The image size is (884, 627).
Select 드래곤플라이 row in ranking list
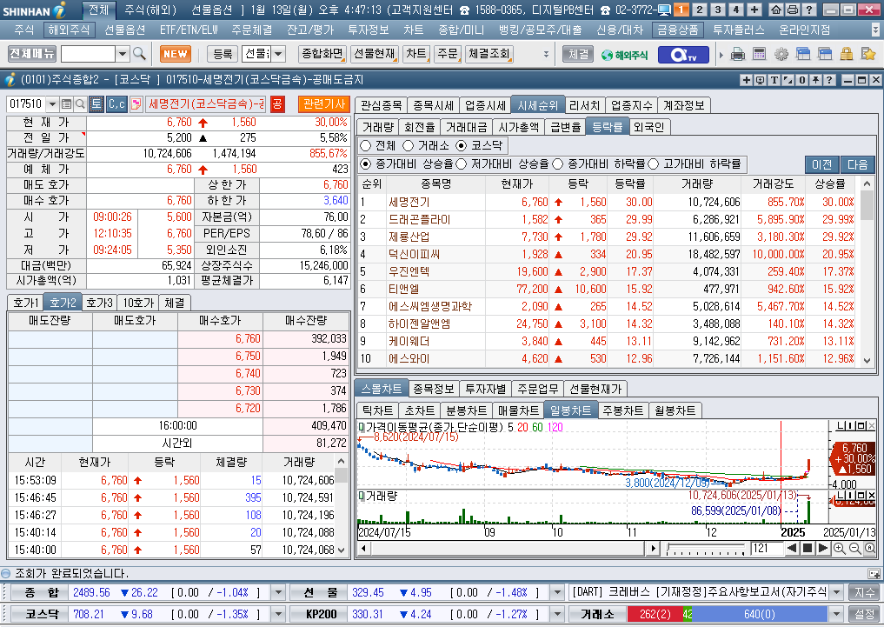607,219
